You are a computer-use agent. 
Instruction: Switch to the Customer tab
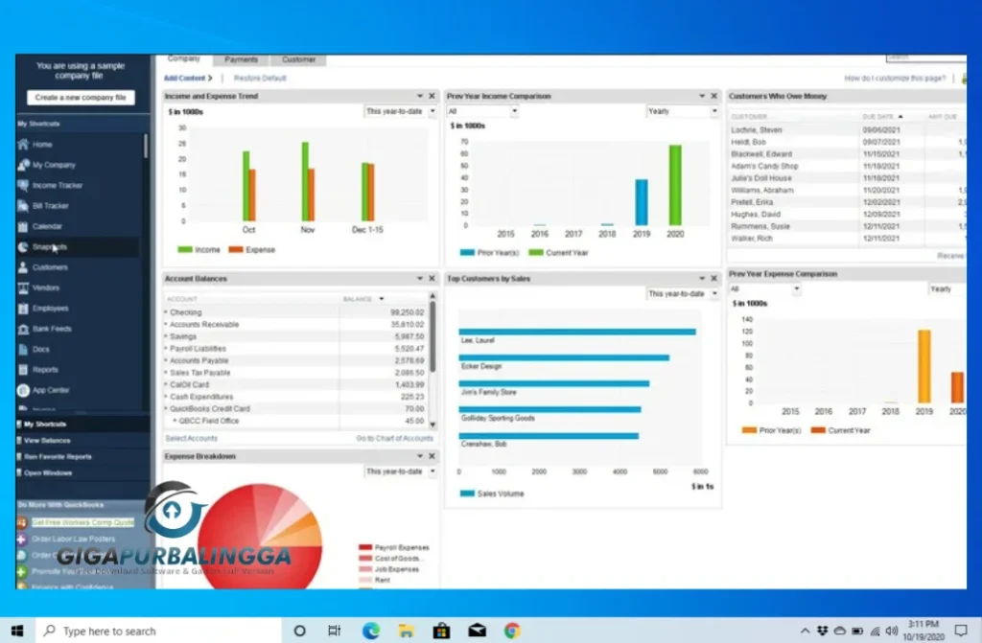[298, 58]
